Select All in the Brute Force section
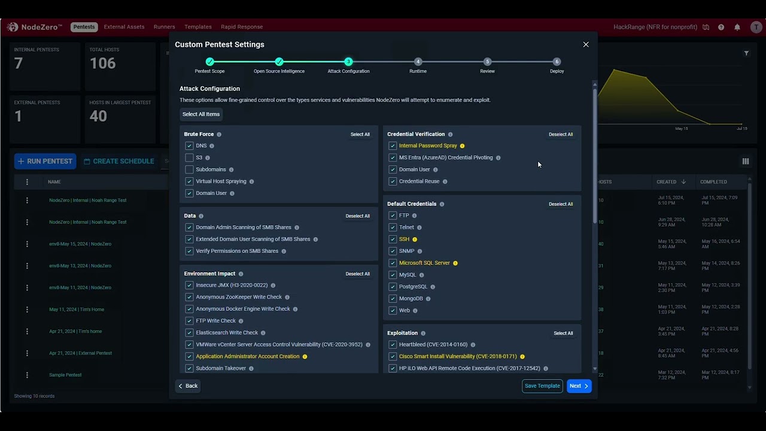This screenshot has width=766, height=431. click(360, 135)
